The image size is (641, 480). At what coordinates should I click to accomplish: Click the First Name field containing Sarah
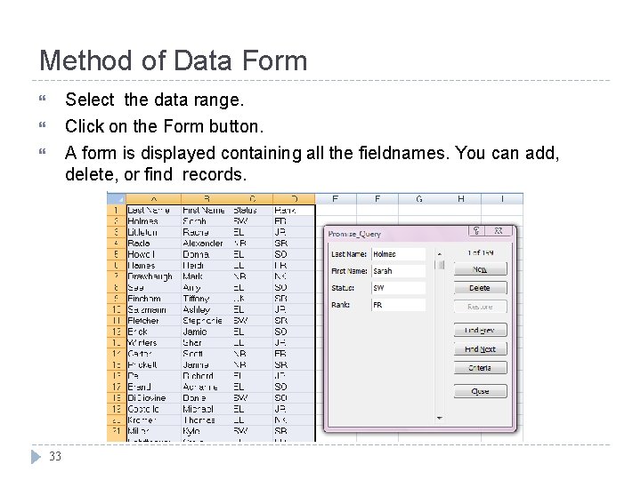click(399, 271)
